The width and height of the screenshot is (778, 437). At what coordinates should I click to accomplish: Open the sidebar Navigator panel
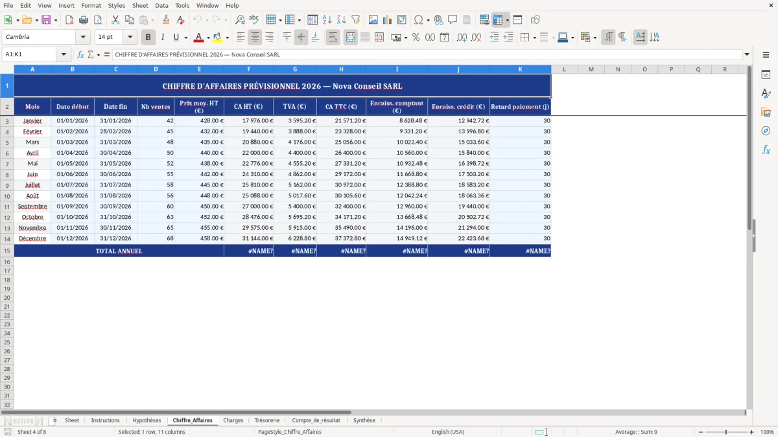pyautogui.click(x=766, y=131)
